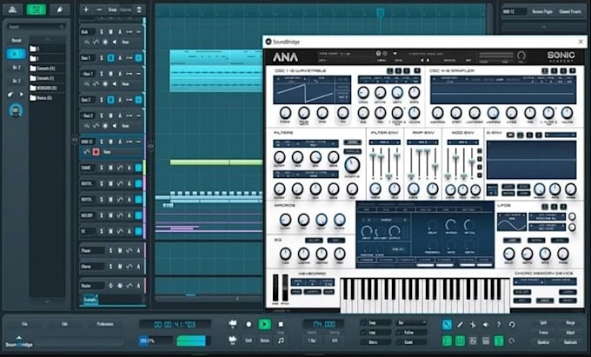Click the Freeze button
This screenshot has height=357, width=591.
tap(543, 333)
